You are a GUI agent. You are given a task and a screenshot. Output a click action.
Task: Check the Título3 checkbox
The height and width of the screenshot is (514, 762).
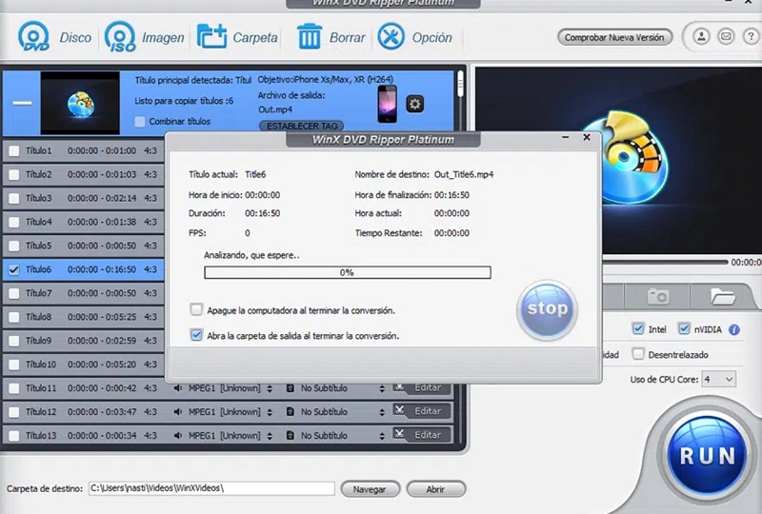coord(14,198)
